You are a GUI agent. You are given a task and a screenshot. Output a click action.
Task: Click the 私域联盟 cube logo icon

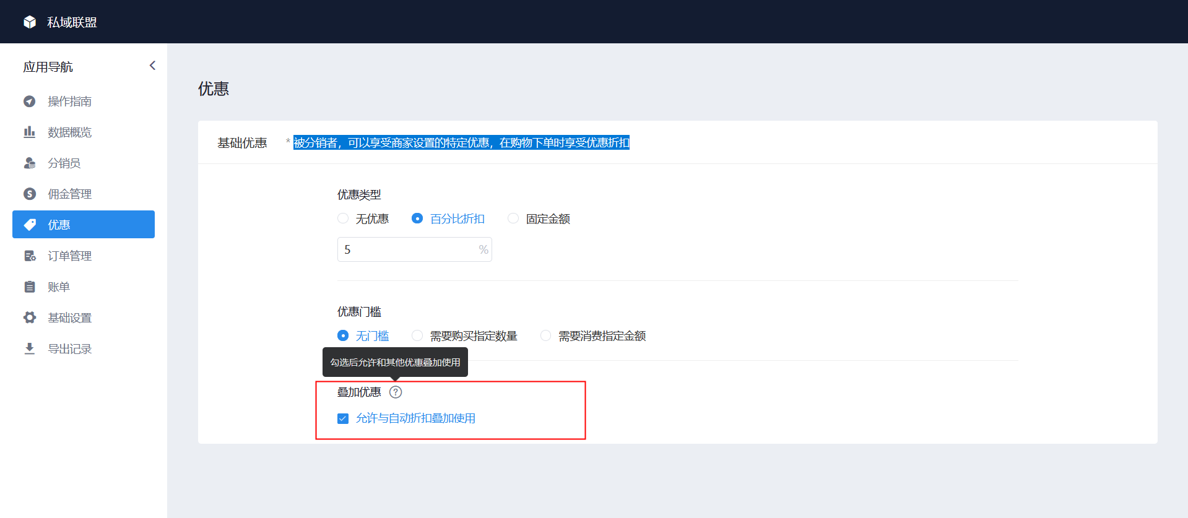[x=30, y=22]
